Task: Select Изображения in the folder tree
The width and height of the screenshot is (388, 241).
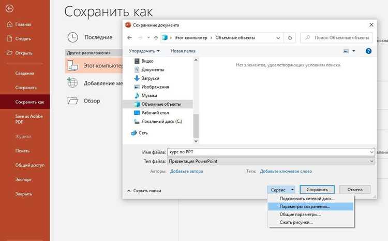Action: [155, 87]
